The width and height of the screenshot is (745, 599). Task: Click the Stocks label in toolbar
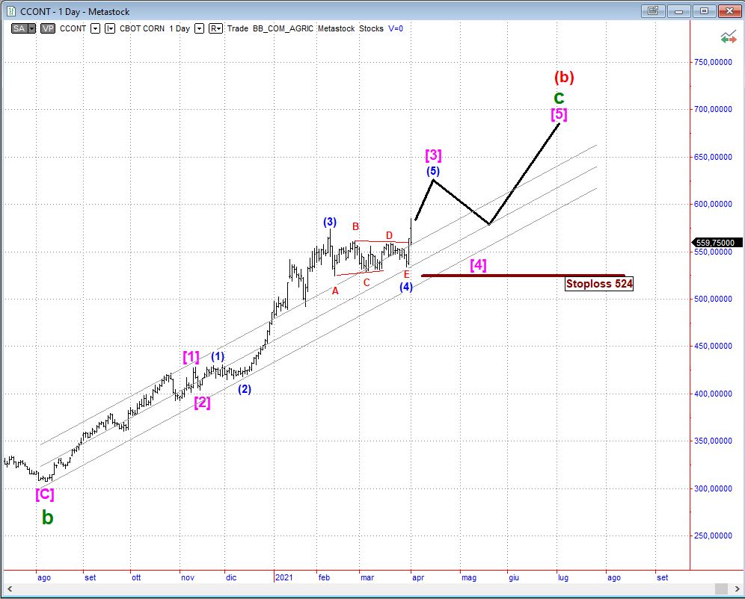click(371, 28)
